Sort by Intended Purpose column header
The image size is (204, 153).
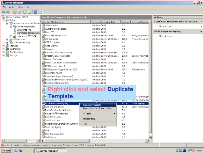tap(140, 22)
